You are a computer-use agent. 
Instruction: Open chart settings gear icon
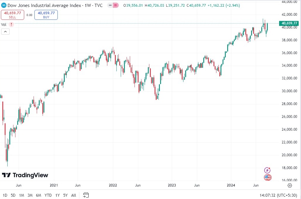tap(290, 185)
